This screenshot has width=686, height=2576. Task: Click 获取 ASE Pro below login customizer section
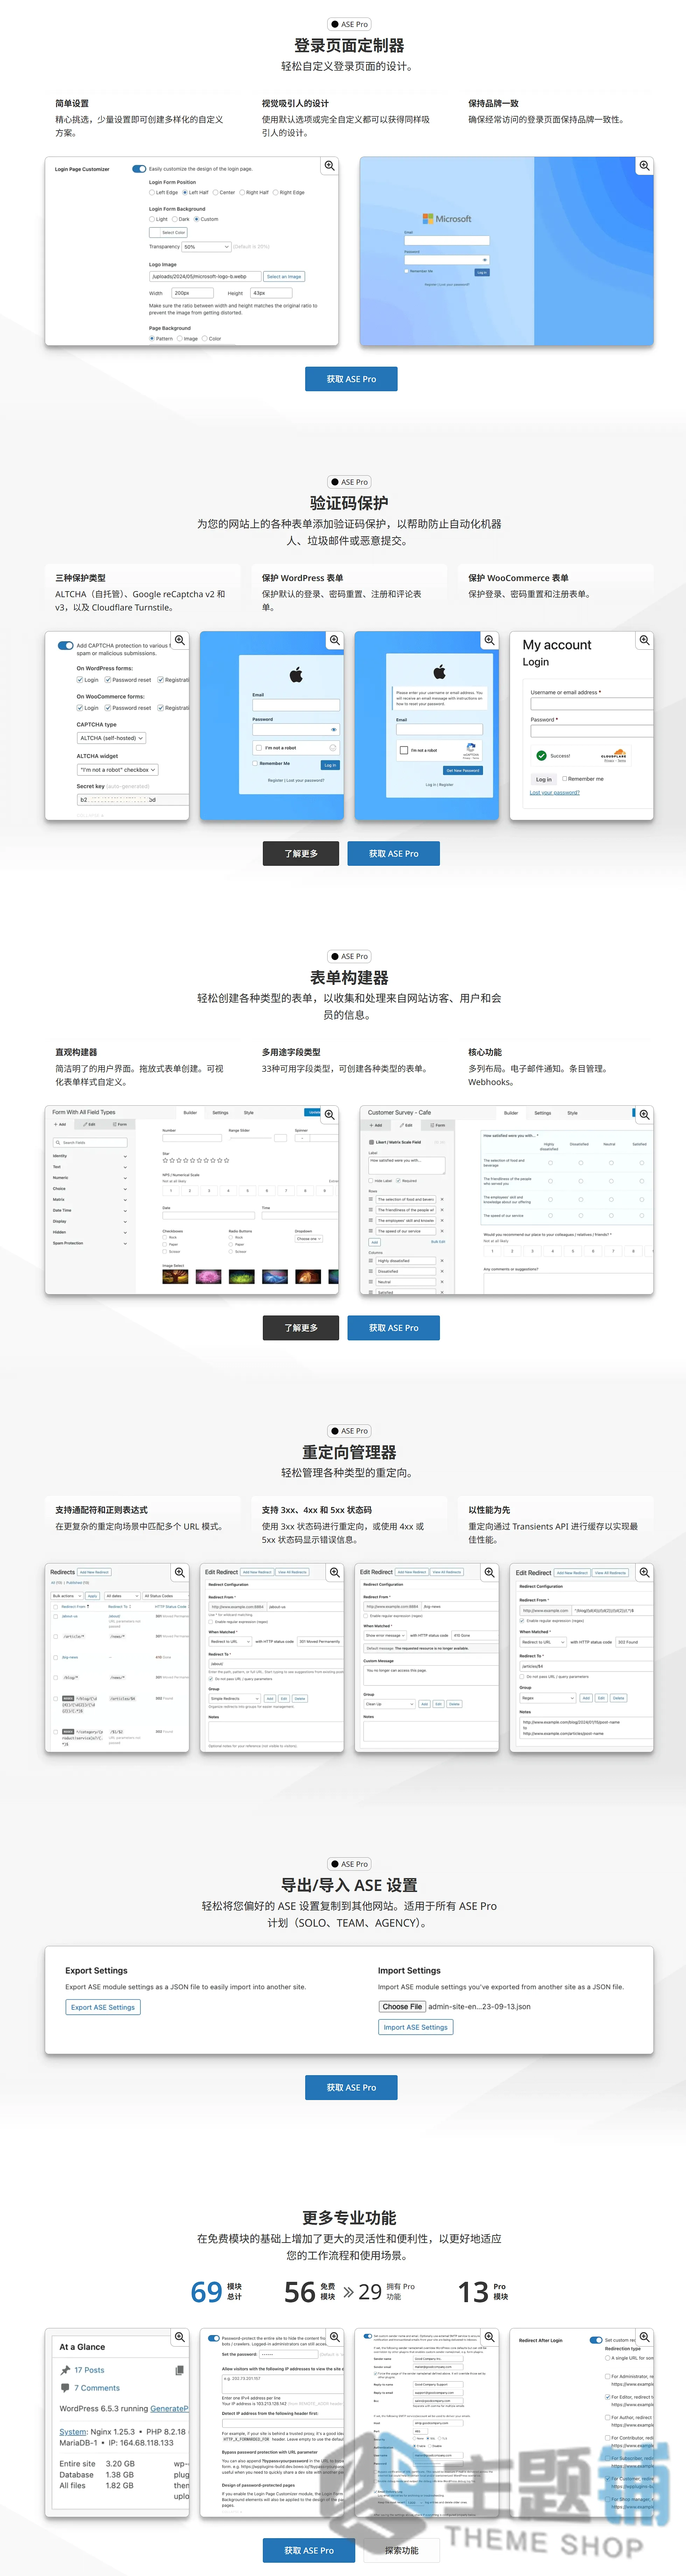point(351,379)
